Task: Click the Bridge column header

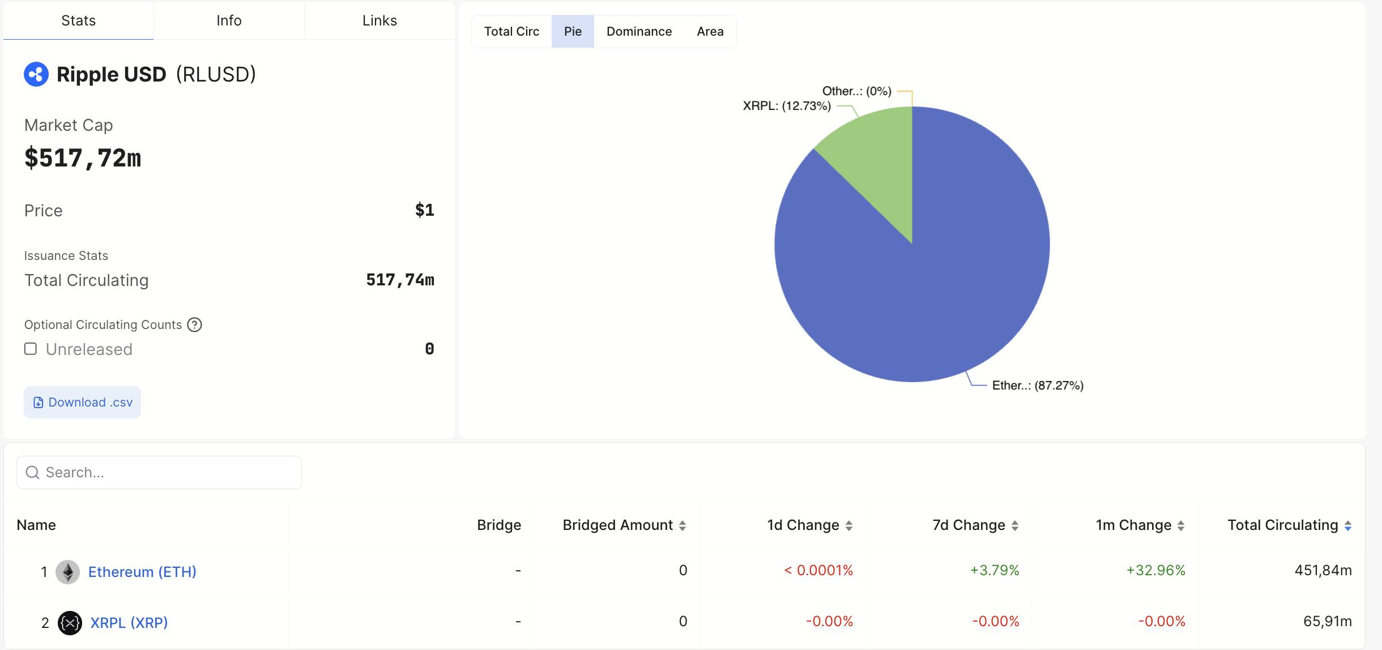Action: [499, 525]
